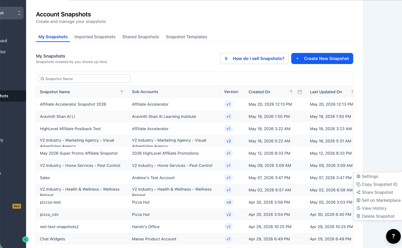Go to the Shared Snapshots tab
Viewport: 402px width, 248px height.
(141, 37)
